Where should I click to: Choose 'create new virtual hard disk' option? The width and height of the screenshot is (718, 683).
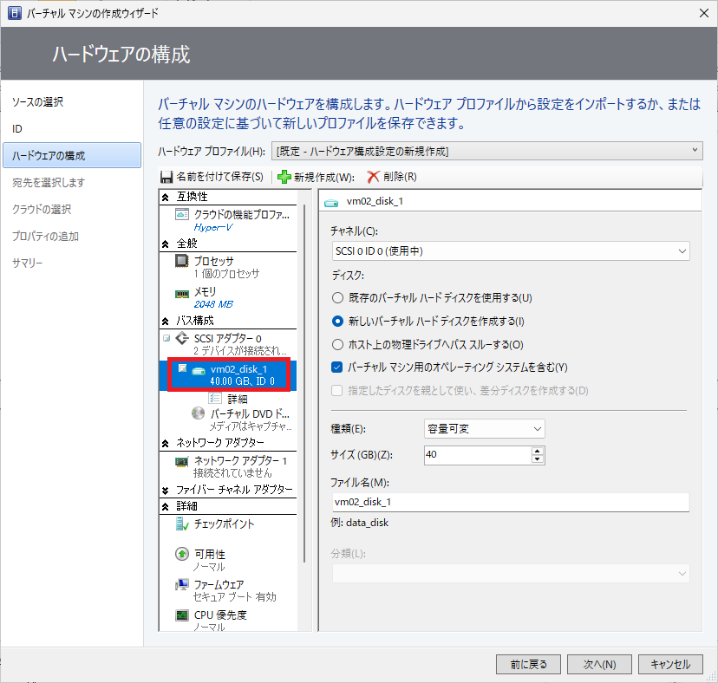point(337,322)
